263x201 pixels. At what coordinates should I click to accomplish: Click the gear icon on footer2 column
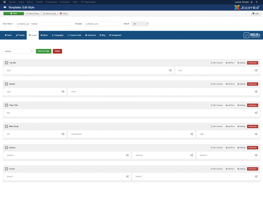(256, 176)
